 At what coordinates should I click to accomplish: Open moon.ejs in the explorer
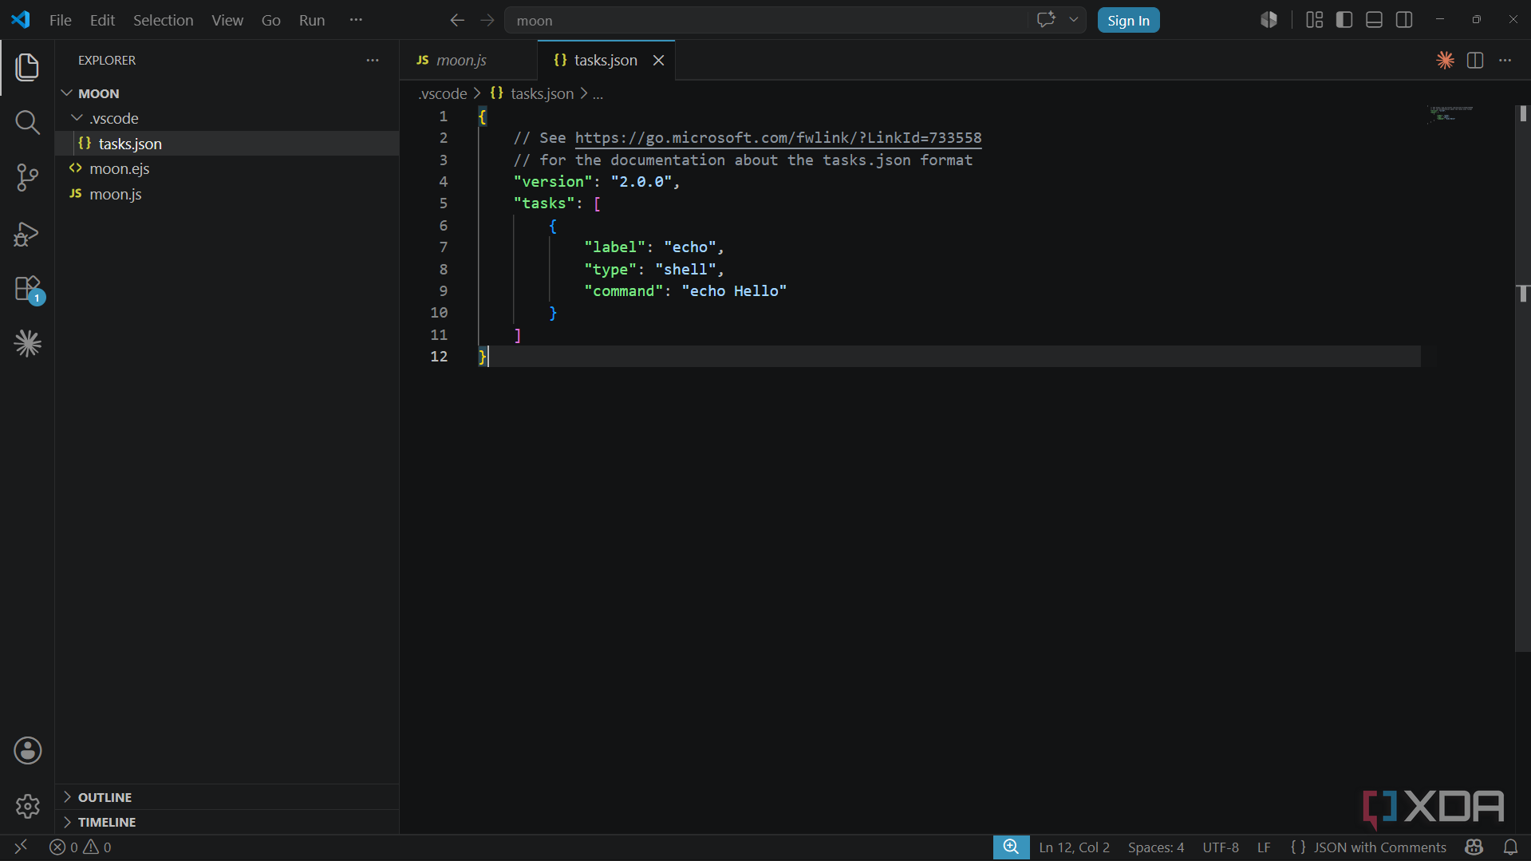pos(227,168)
